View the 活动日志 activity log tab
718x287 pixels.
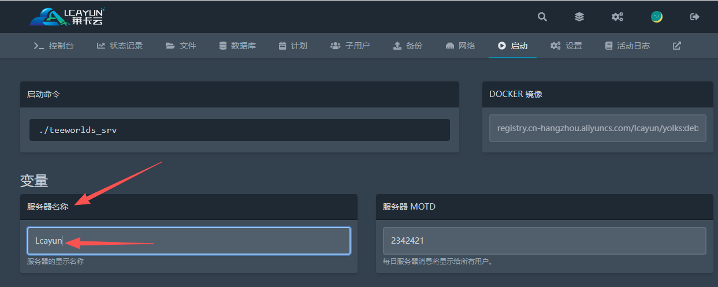coord(627,46)
